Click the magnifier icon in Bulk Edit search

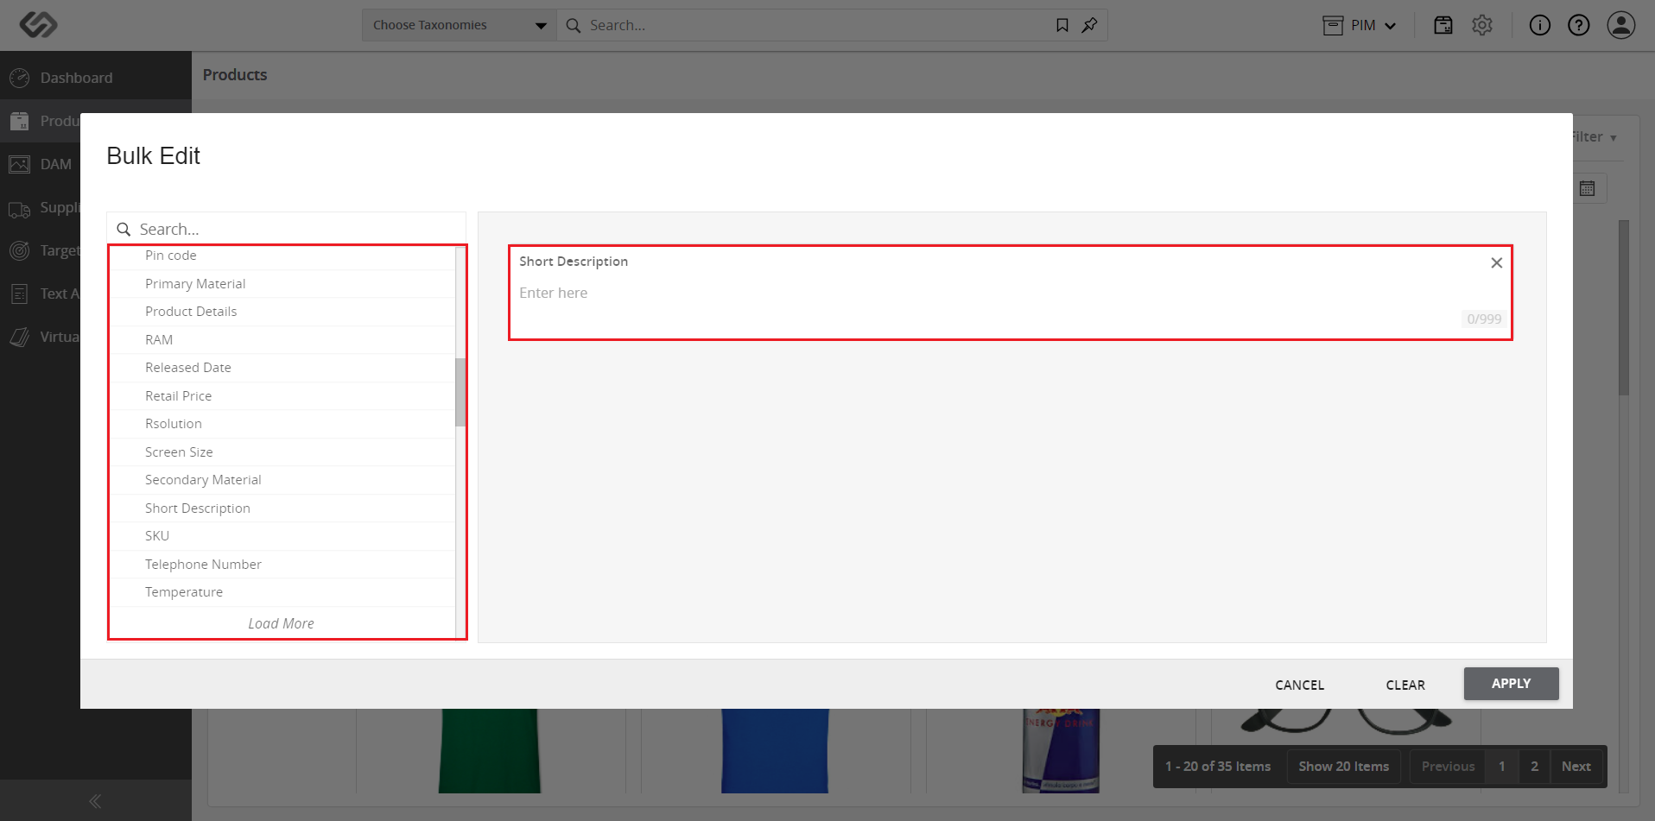point(124,230)
